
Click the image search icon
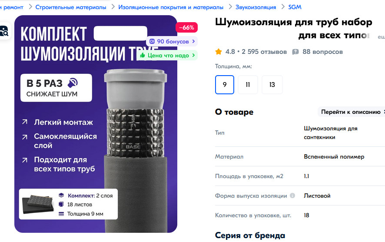tap(4, 31)
